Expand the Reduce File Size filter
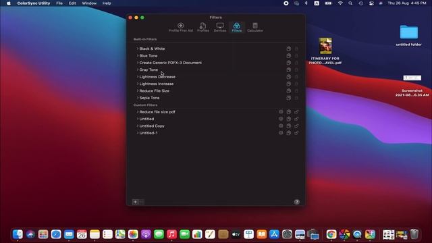 (x=138, y=90)
